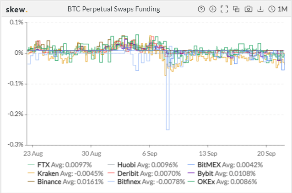Screen dimensions: 292x193
Task: Click the copy/embed chart icon
Action: (236, 9)
